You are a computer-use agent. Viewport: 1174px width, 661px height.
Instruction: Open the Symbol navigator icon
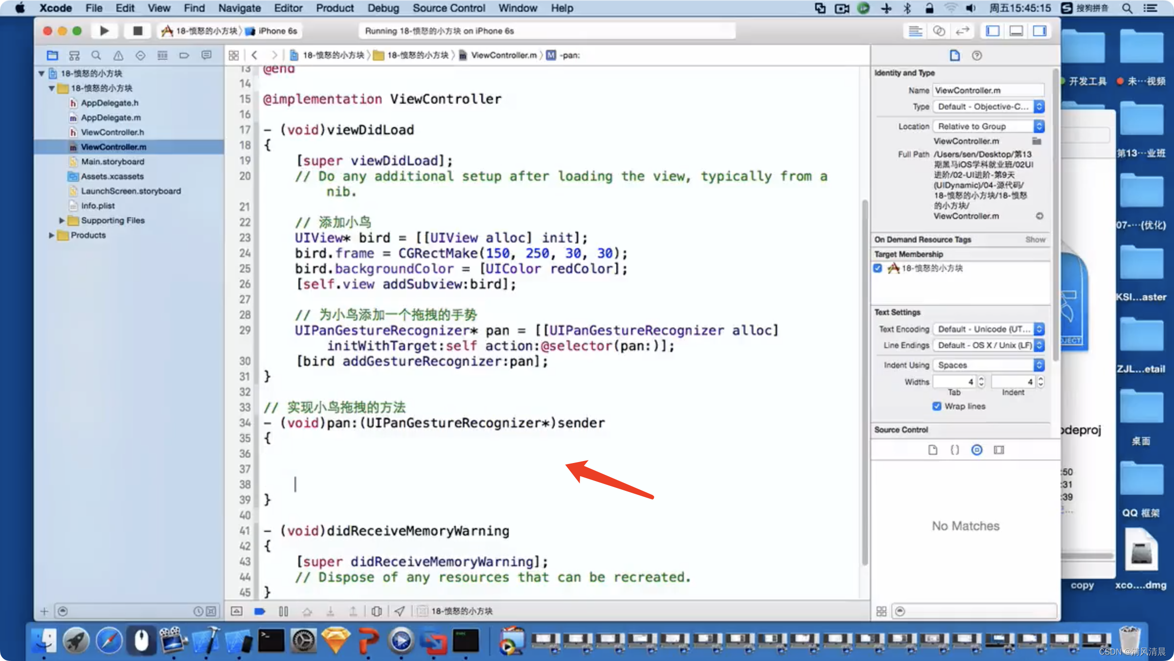tap(74, 55)
